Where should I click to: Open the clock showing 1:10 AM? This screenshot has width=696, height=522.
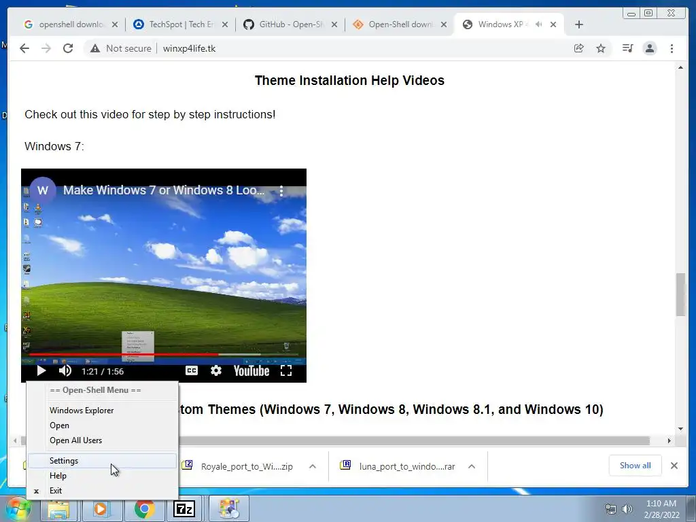click(661, 509)
